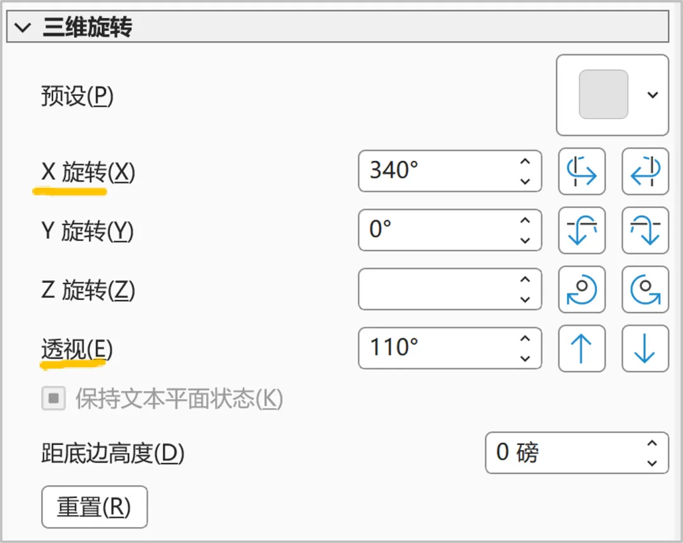Open the 预设 preset dropdown

coord(612,95)
